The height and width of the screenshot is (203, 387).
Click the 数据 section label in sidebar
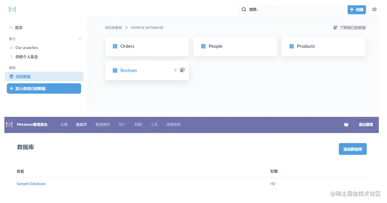(12, 68)
